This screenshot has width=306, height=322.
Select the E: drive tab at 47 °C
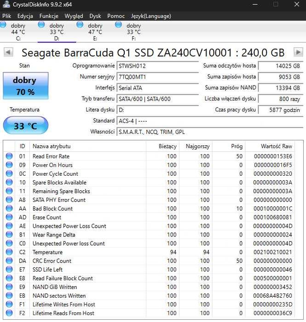click(x=95, y=32)
